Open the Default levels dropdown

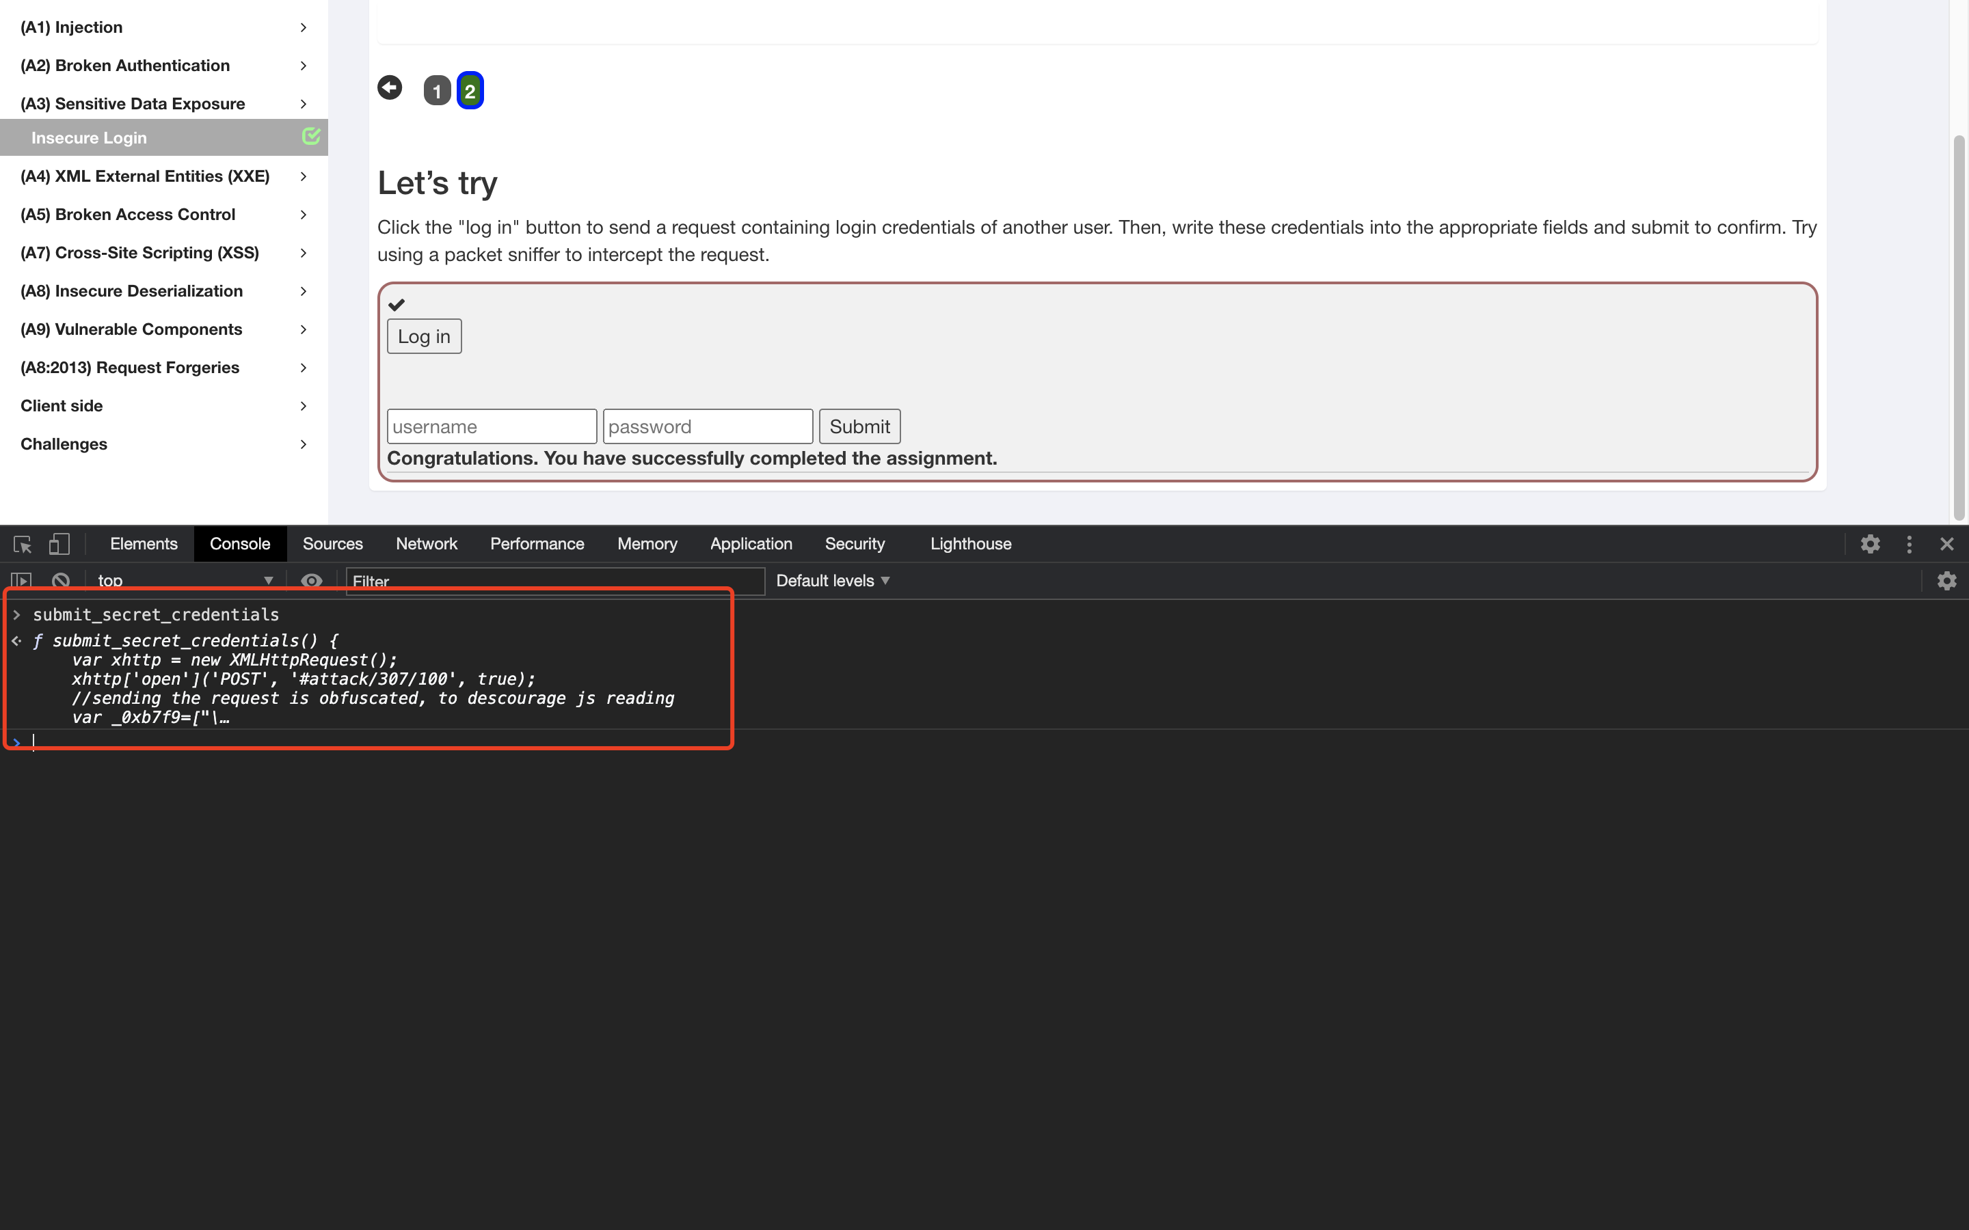(832, 581)
